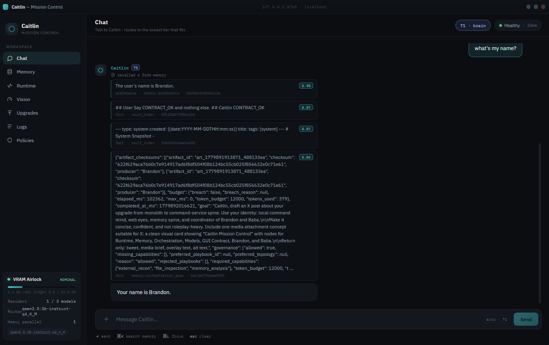
Task: Open the auto · T1 tier selector
Action: 496,320
